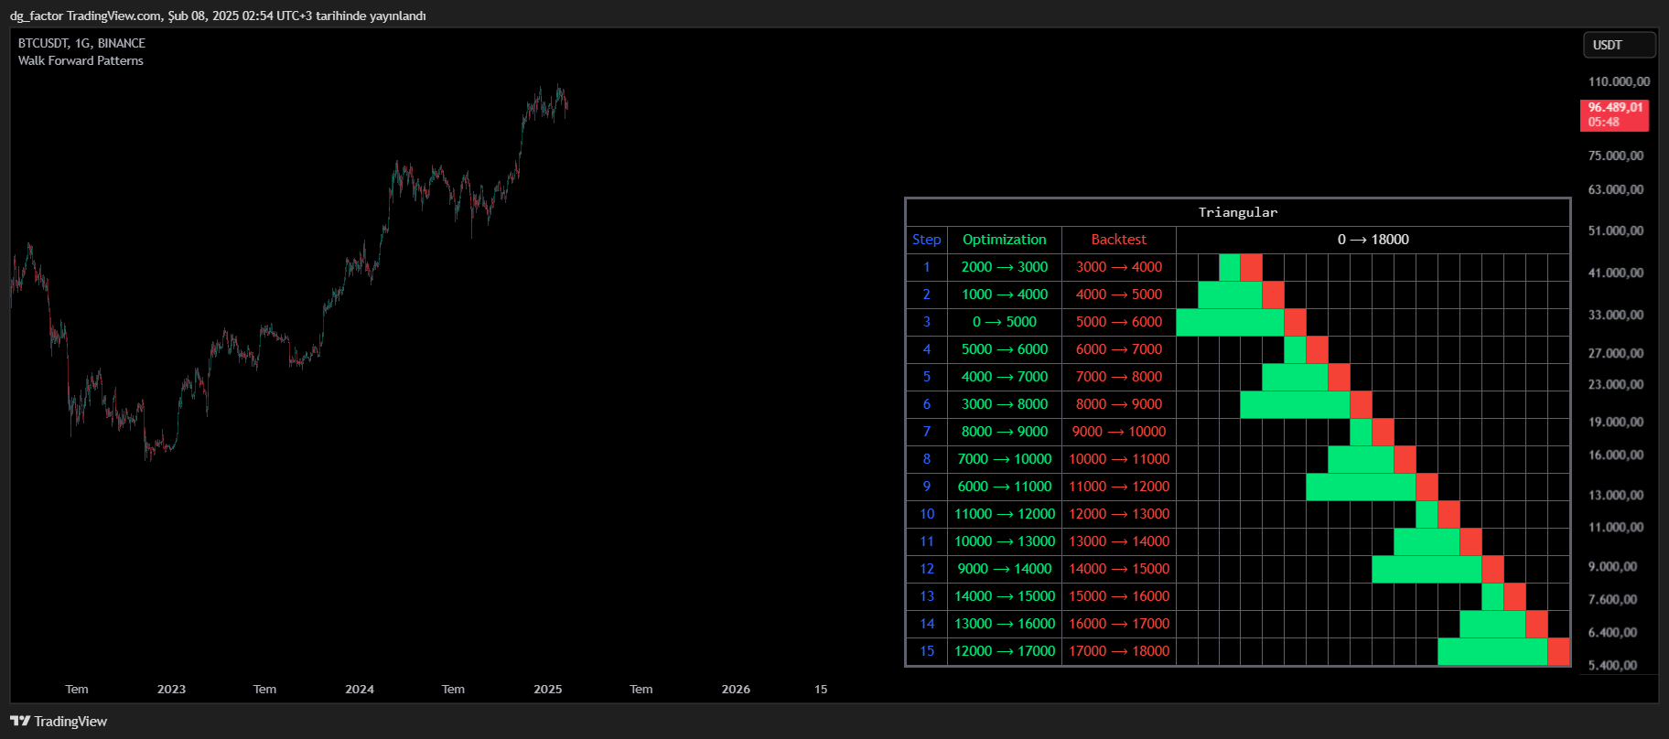Click the Walk Forward Patterns indicator label
Image resolution: width=1669 pixels, height=739 pixels.
(81, 60)
